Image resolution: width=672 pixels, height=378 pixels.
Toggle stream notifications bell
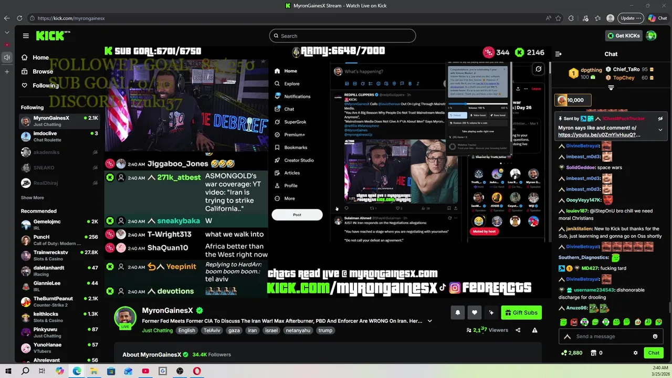tap(457, 312)
